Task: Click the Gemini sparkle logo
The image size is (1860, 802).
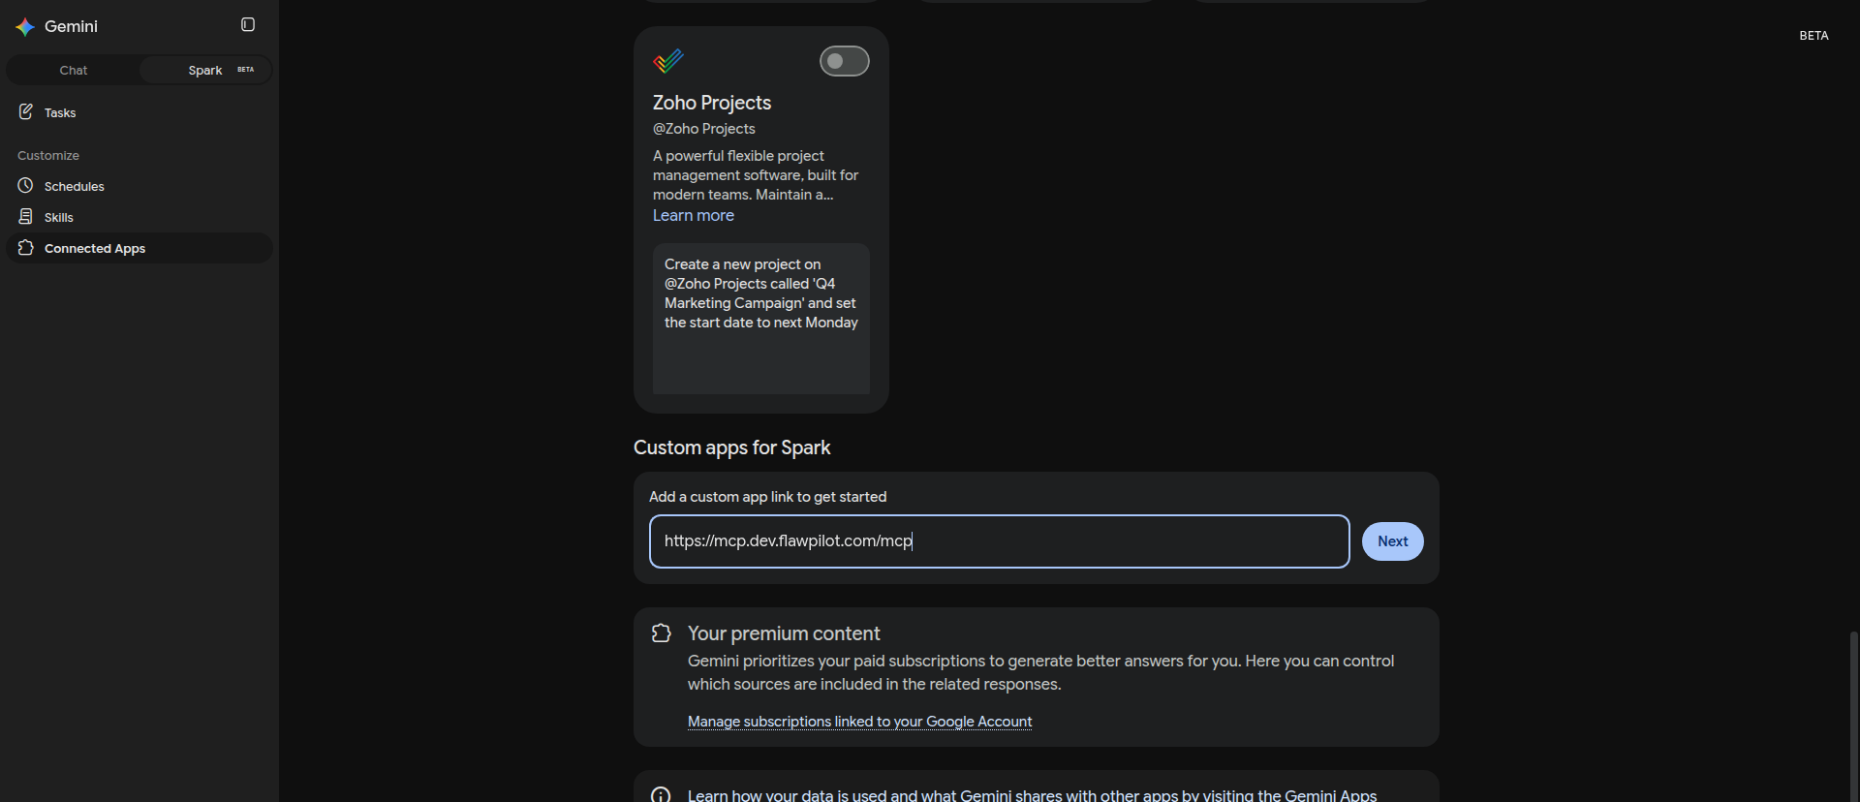Action: (25, 27)
